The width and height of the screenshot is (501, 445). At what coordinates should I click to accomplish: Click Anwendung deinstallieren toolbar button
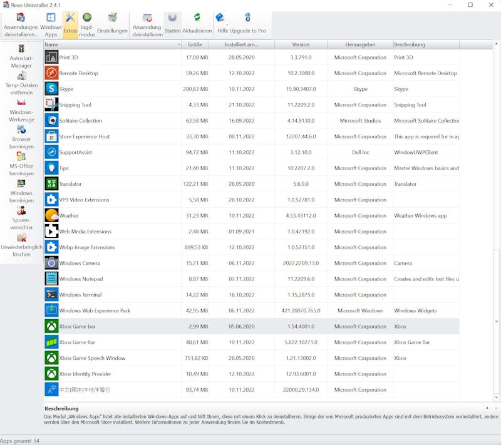coord(147,25)
